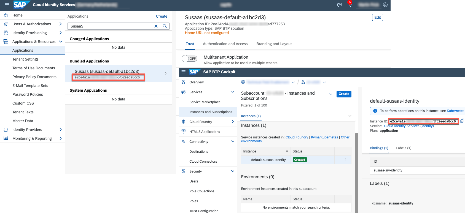Select the Bindings (1) tab
Image resolution: width=465 pixels, height=213 pixels.
[x=379, y=148]
